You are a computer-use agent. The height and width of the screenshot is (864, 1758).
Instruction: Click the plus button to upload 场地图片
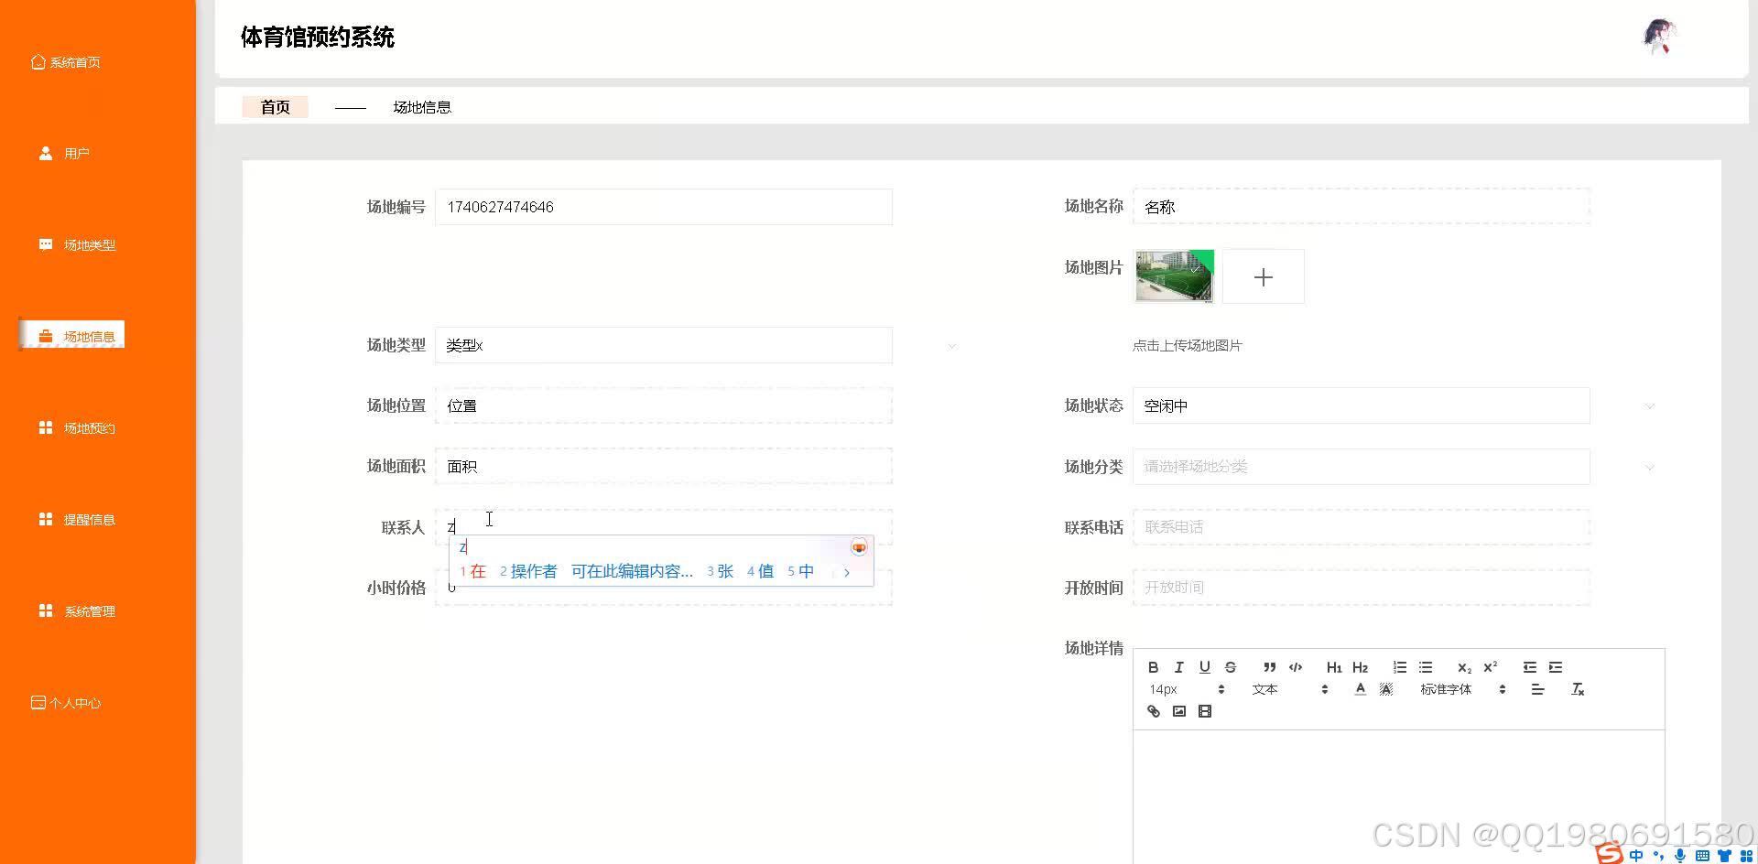pyautogui.click(x=1263, y=275)
